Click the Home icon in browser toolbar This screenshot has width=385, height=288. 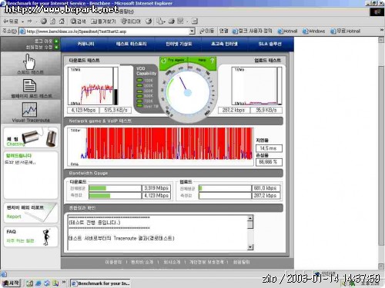coord(62,22)
